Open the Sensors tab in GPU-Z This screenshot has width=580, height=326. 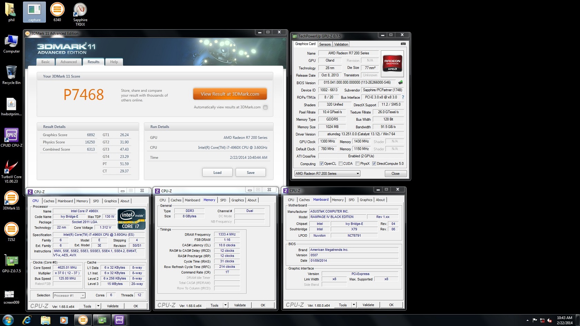coord(325,44)
